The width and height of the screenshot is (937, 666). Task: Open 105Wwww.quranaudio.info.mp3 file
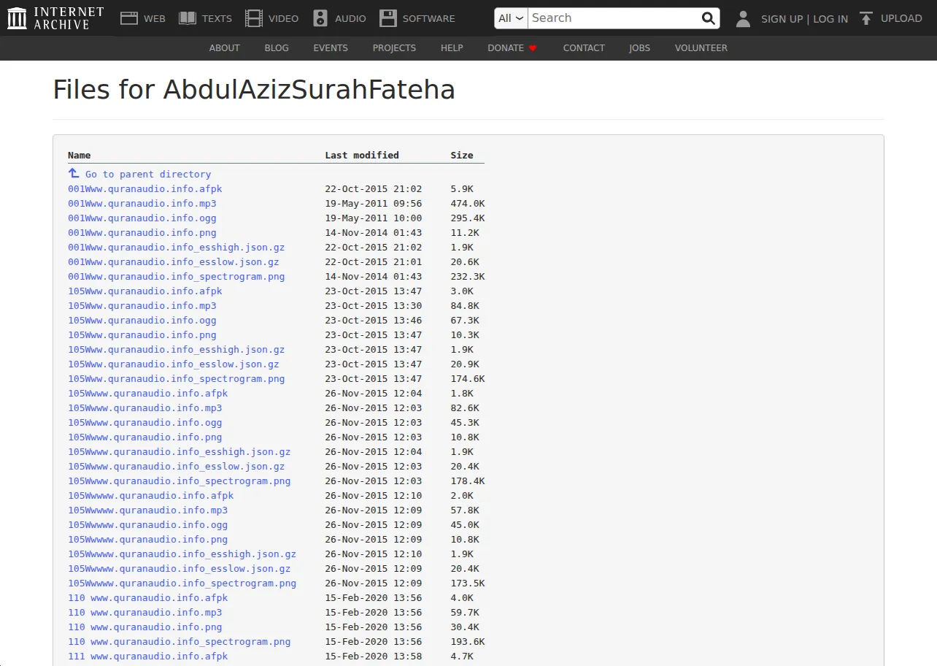click(145, 408)
